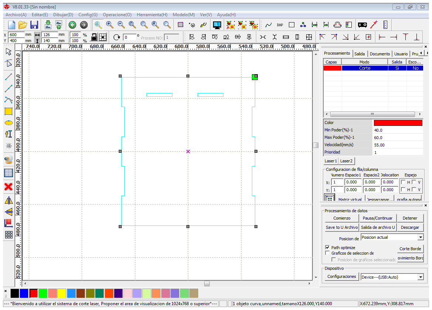Open the Configuraciones button
The width and height of the screenshot is (432, 310).
pyautogui.click(x=342, y=276)
